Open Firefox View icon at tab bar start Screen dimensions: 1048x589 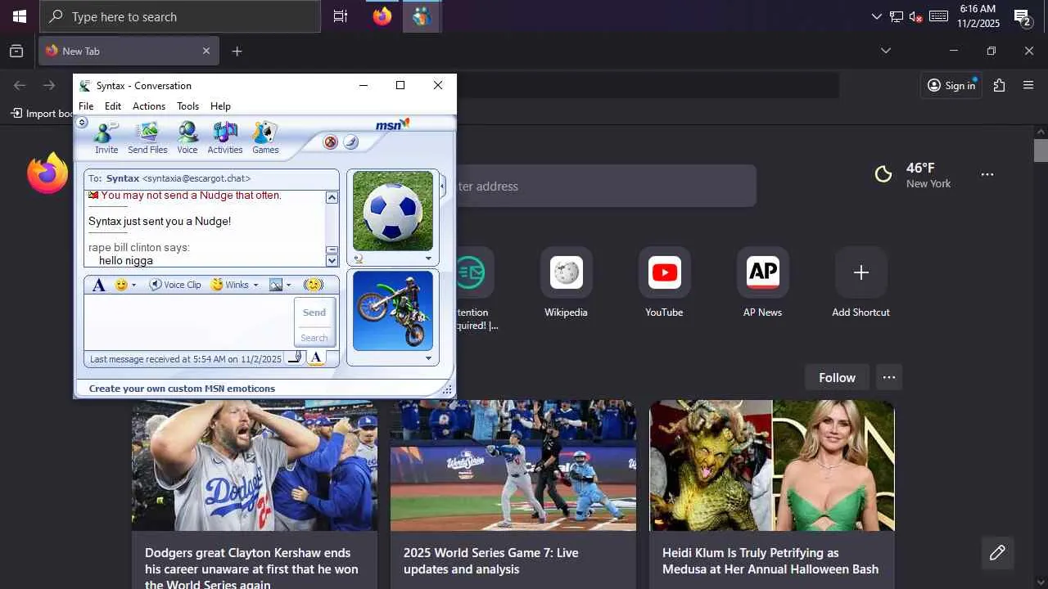coord(16,51)
